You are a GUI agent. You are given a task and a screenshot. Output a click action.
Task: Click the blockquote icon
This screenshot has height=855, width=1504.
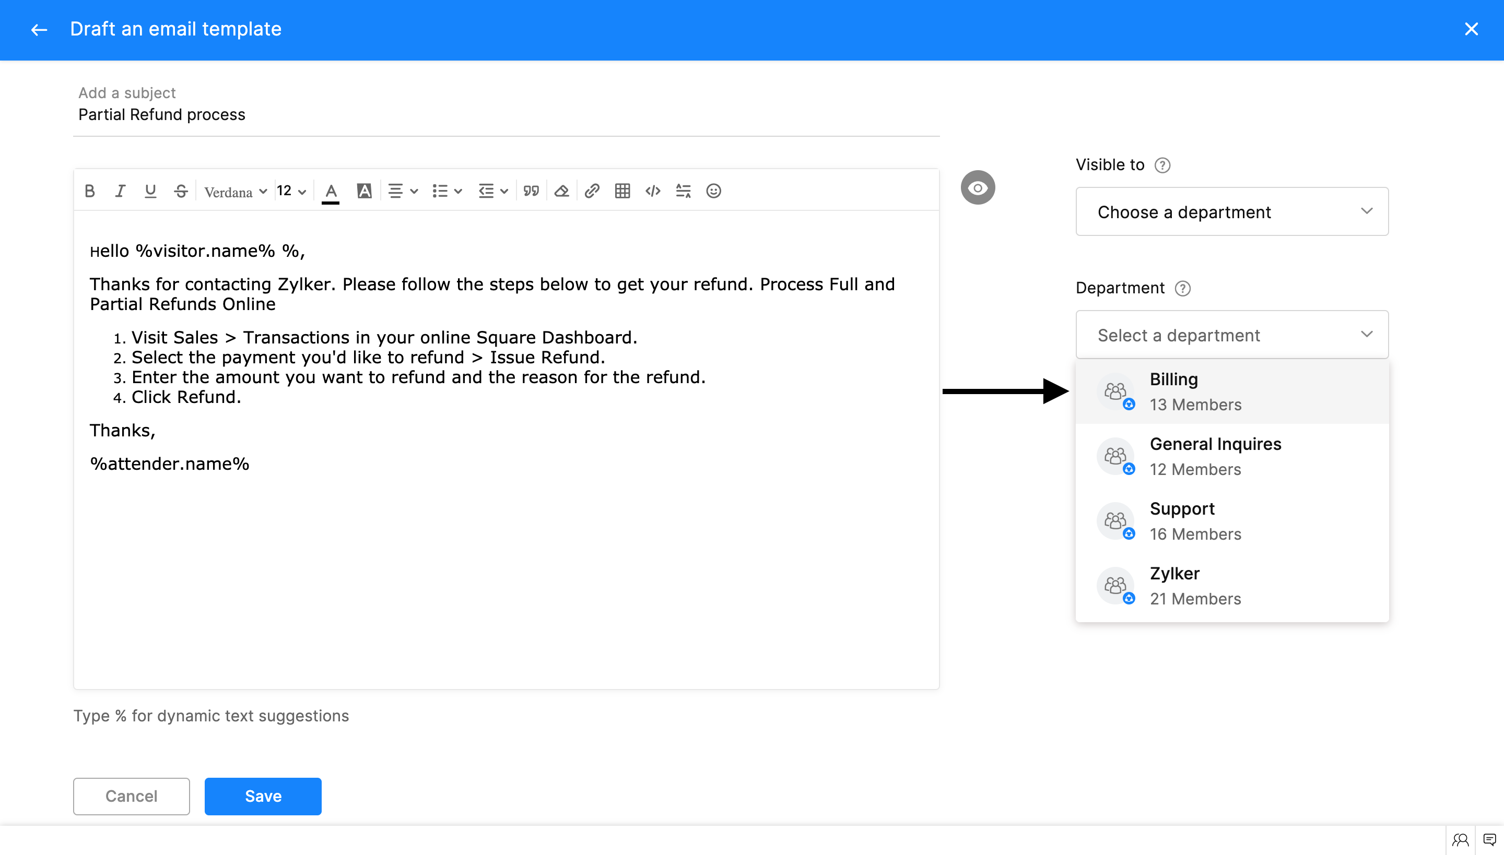tap(531, 191)
